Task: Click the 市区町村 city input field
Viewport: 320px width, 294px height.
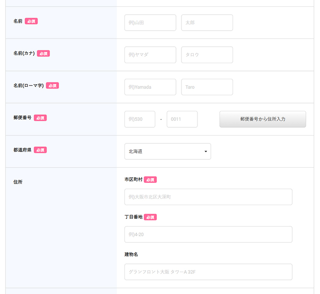Action: point(208,197)
